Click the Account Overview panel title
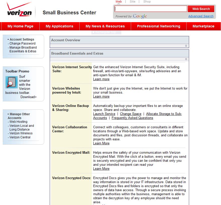This screenshot has width=221, height=205. (x=66, y=40)
